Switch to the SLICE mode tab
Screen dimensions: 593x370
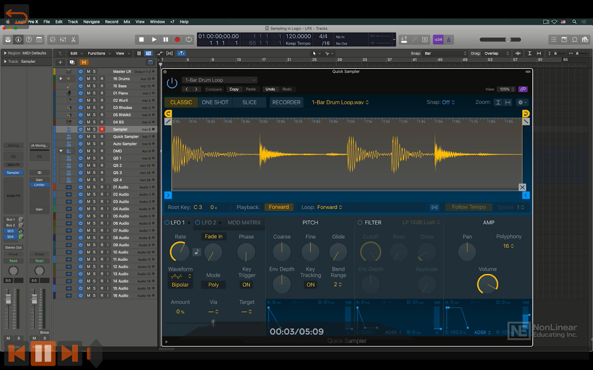tap(249, 102)
